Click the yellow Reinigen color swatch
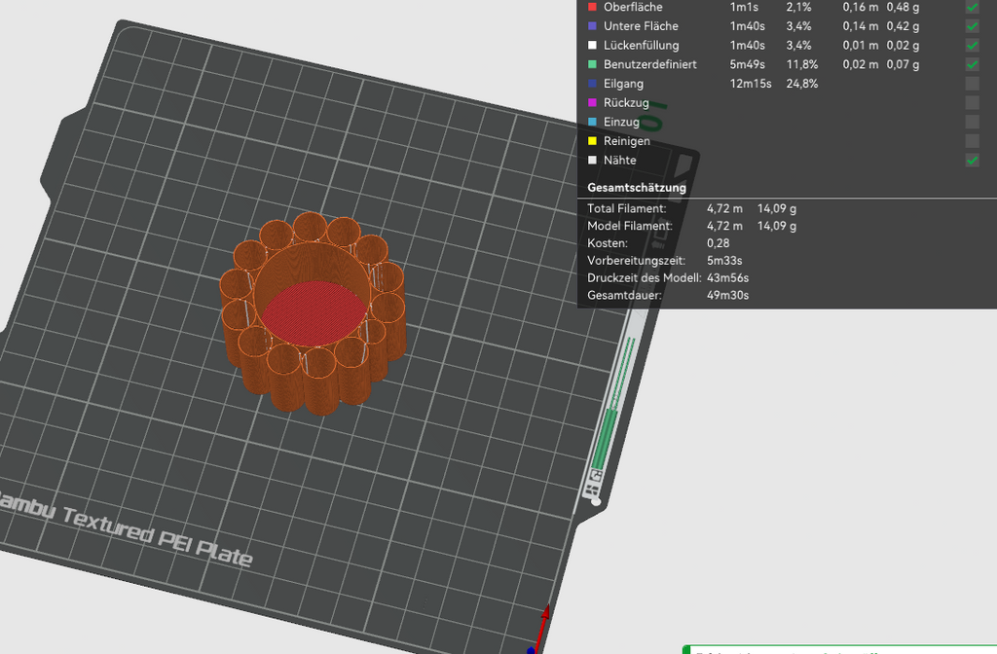Image resolution: width=997 pixels, height=654 pixels. 593,140
